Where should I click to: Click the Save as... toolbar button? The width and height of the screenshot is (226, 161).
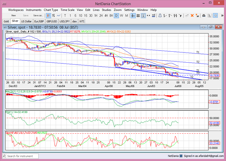click(x=38, y=16)
